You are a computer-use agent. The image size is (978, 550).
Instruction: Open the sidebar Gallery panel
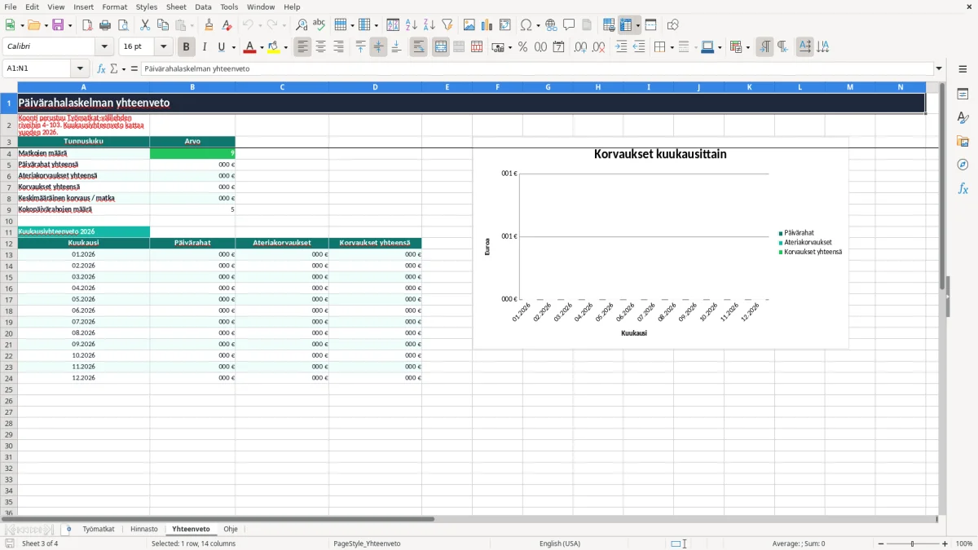click(x=963, y=141)
